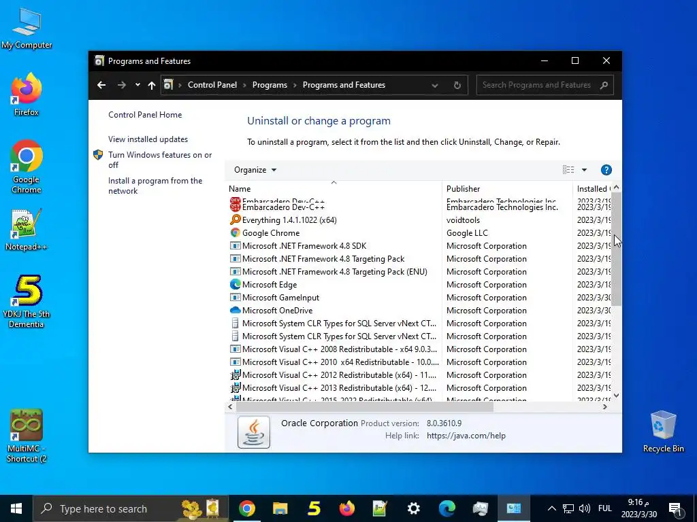
Task: Expand the address bar history dropdown
Action: (435, 85)
